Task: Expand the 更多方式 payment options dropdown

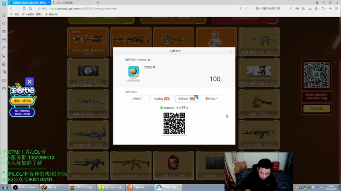Action: tap(211, 98)
